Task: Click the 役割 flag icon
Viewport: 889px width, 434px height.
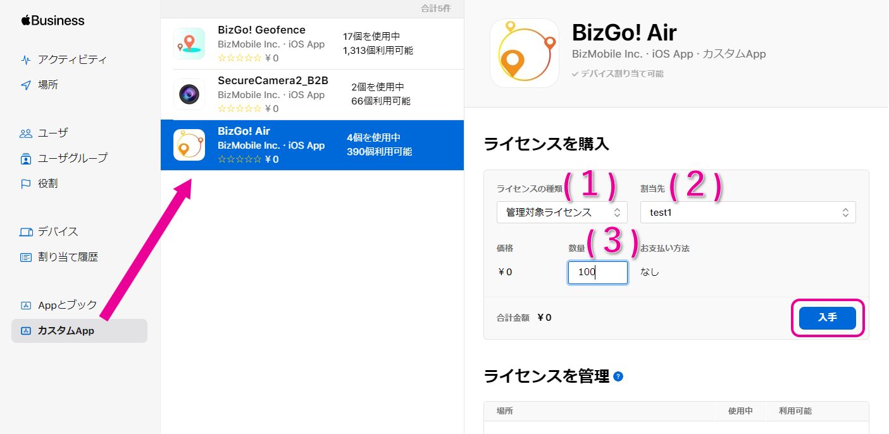Action: click(26, 184)
